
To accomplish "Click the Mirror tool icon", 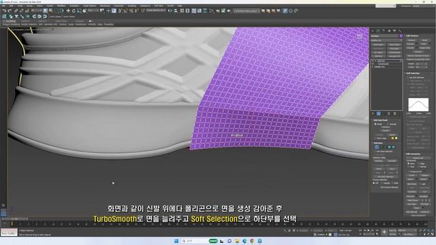I will pyautogui.click(x=170, y=11).
